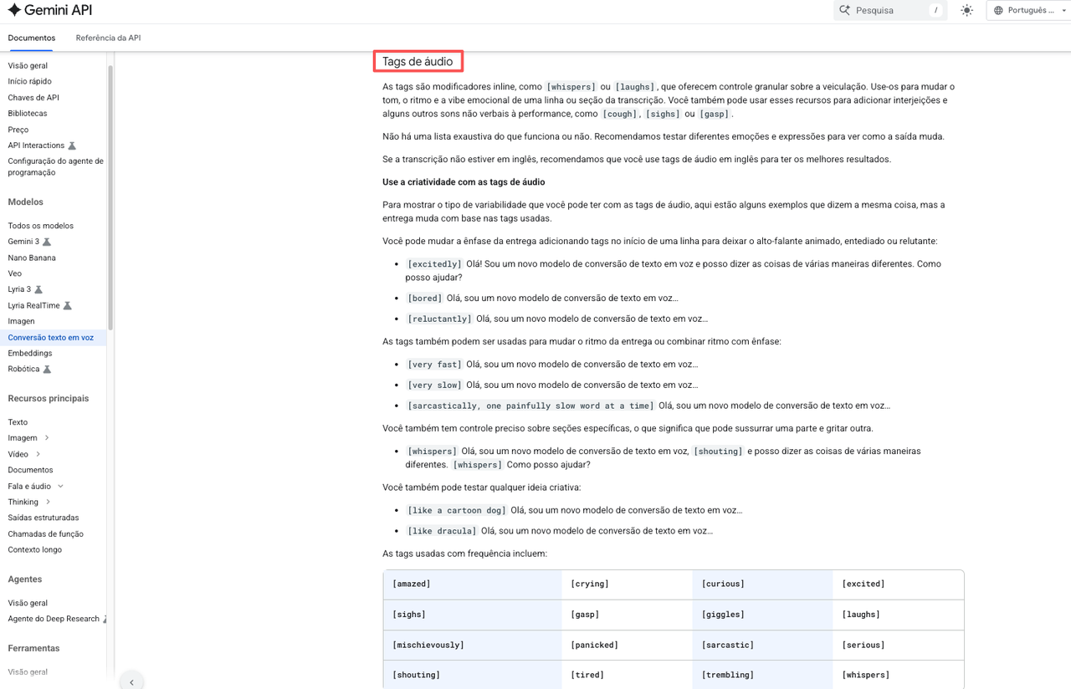
Task: Click the Tags de áudio heading
Action: [418, 61]
